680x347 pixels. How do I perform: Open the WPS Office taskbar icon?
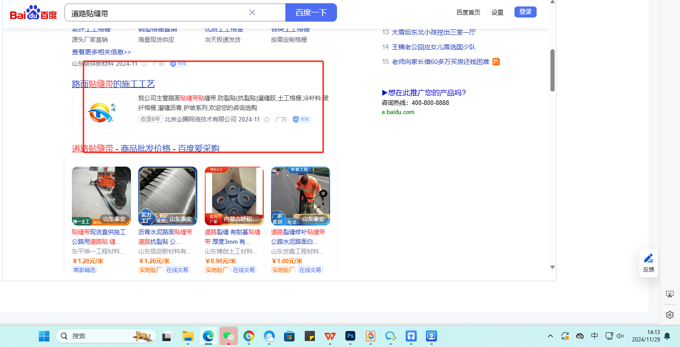pyautogui.click(x=330, y=336)
